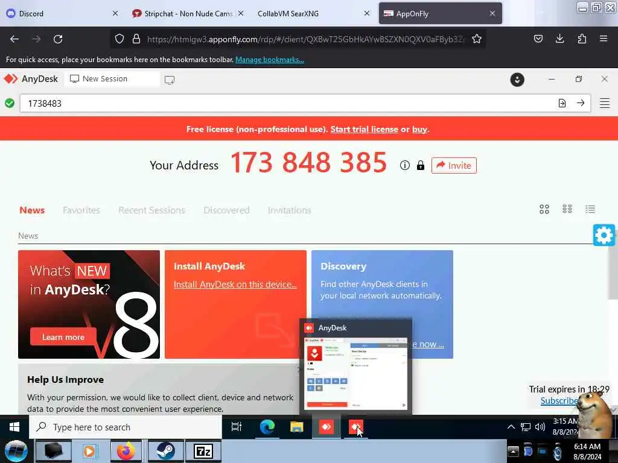This screenshot has height=463, width=618.
Task: Click the Manage bookmarks link
Action: pos(270,60)
